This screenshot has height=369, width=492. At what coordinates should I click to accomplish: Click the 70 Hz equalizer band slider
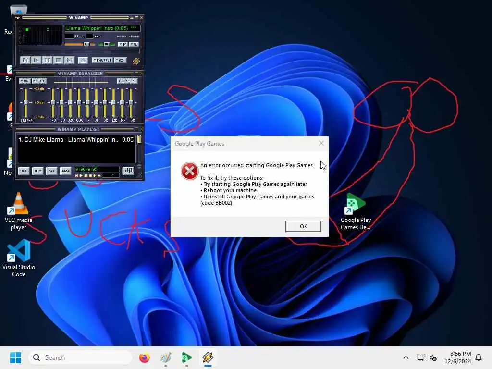coord(53,103)
